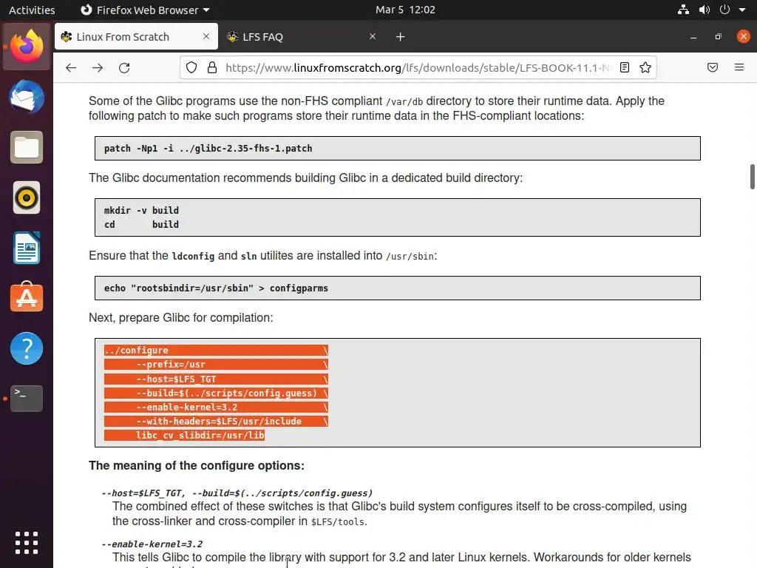Click the 'cd build' command line

point(141,224)
